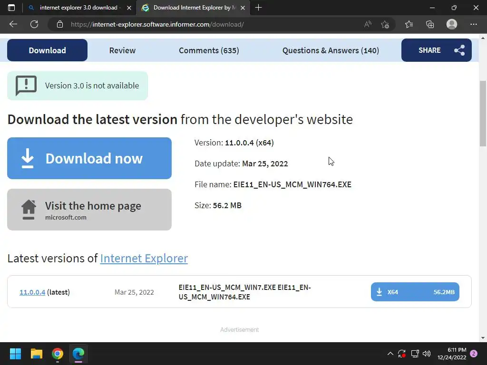Image resolution: width=487 pixels, height=365 pixels.
Task: Click the share network icon
Action: click(459, 50)
